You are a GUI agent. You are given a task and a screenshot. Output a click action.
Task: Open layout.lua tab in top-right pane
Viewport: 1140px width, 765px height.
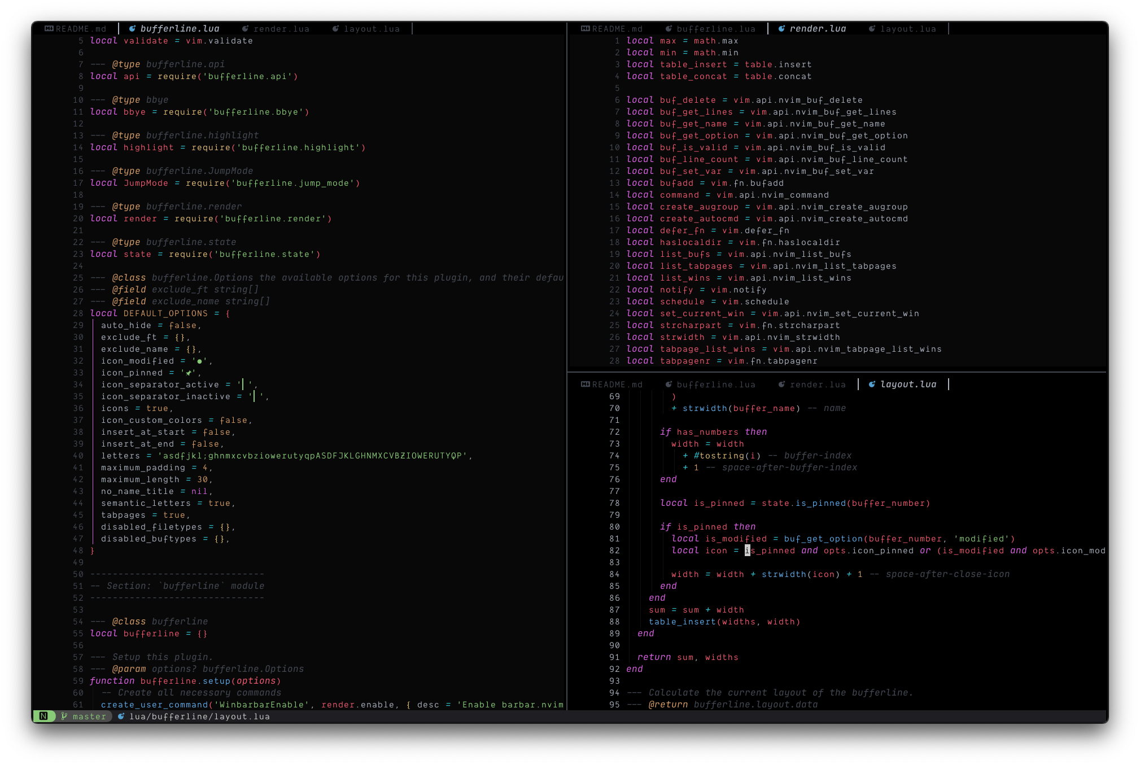[x=908, y=29]
